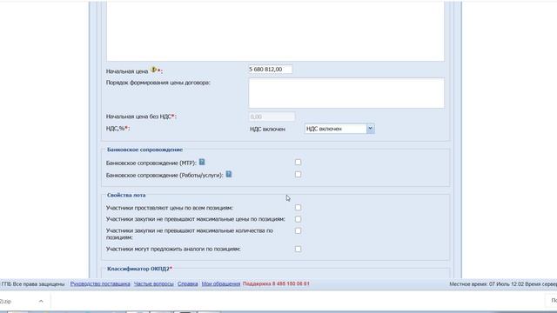
Task: Click the downloaded zip file in the downloads bar
Action: click(x=6, y=301)
